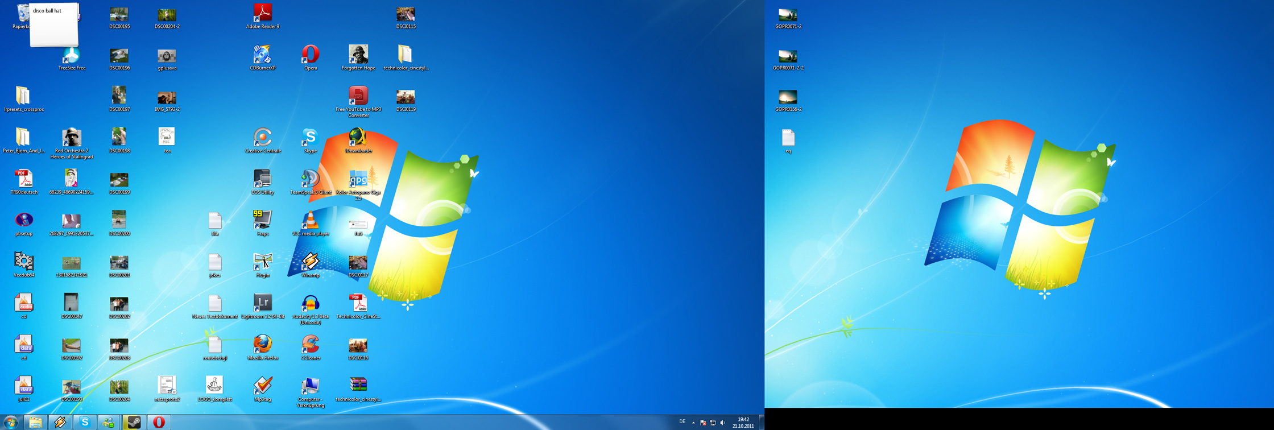1274x430 pixels.
Task: Open Winamp from the taskbar
Action: point(60,422)
